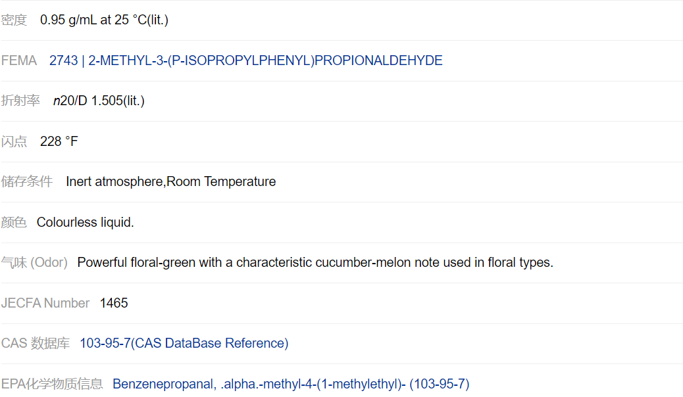This screenshot has width=683, height=397.
Task: Open the 103-95-7 CAS DataBase Reference link
Action: [184, 344]
